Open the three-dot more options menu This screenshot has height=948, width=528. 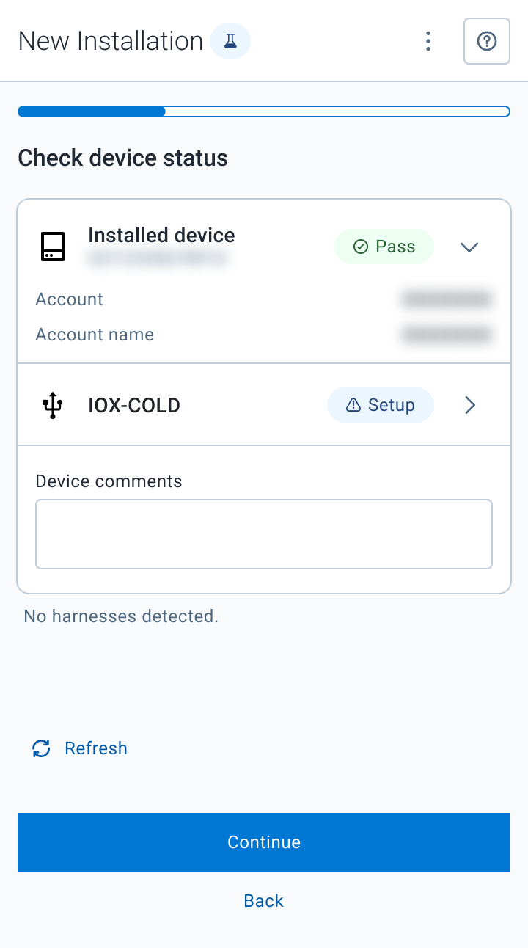click(x=428, y=41)
